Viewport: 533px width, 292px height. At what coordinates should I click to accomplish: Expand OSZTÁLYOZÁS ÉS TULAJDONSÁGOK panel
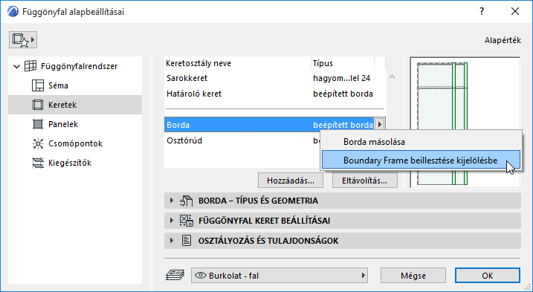tap(172, 241)
